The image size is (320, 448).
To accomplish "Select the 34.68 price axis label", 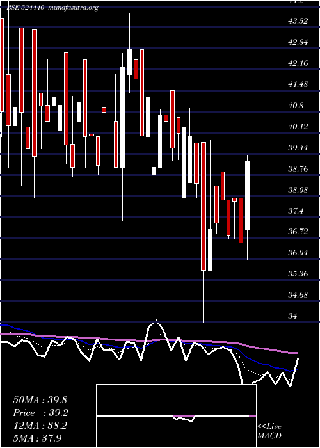I will [x=298, y=295].
